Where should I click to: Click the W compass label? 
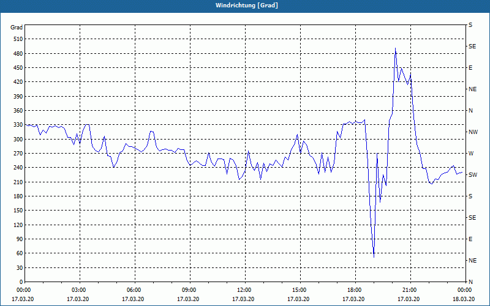click(471, 154)
